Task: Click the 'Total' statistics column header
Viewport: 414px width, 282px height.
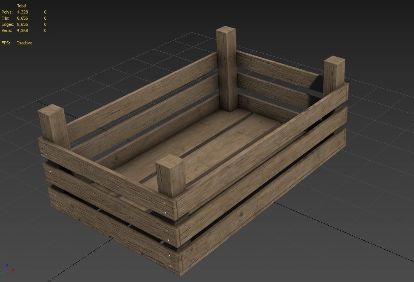Action: coord(22,6)
